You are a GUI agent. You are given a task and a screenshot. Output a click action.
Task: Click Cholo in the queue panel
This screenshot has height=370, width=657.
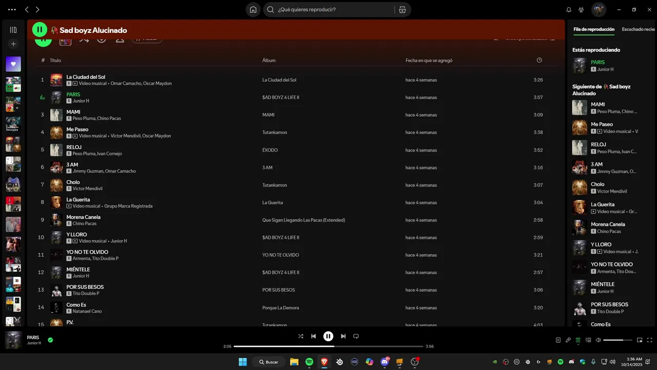click(597, 184)
